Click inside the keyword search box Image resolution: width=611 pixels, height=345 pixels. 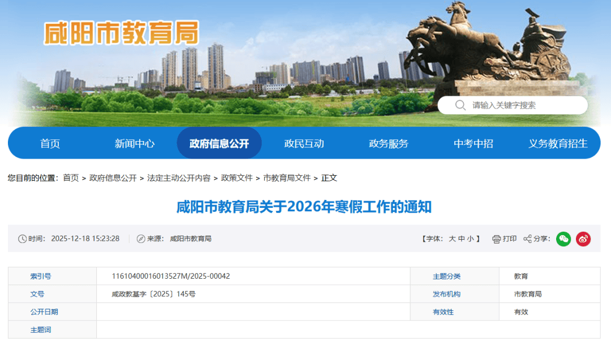[x=509, y=105]
